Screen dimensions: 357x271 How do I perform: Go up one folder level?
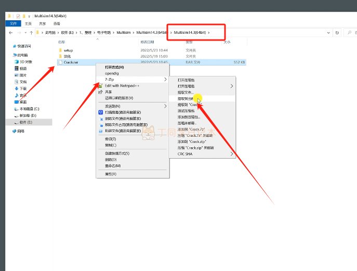point(31,33)
